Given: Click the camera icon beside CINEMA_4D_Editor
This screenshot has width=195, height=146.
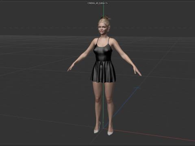Looking at the screenshot, I should click(106, 3).
